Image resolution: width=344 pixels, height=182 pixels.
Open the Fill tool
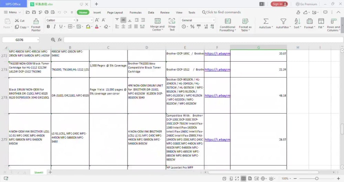coord(321,23)
